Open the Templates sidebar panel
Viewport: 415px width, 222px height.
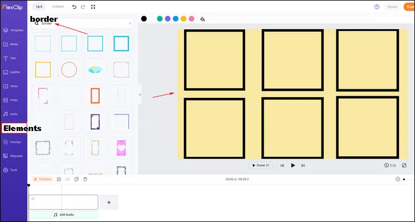click(x=13, y=30)
